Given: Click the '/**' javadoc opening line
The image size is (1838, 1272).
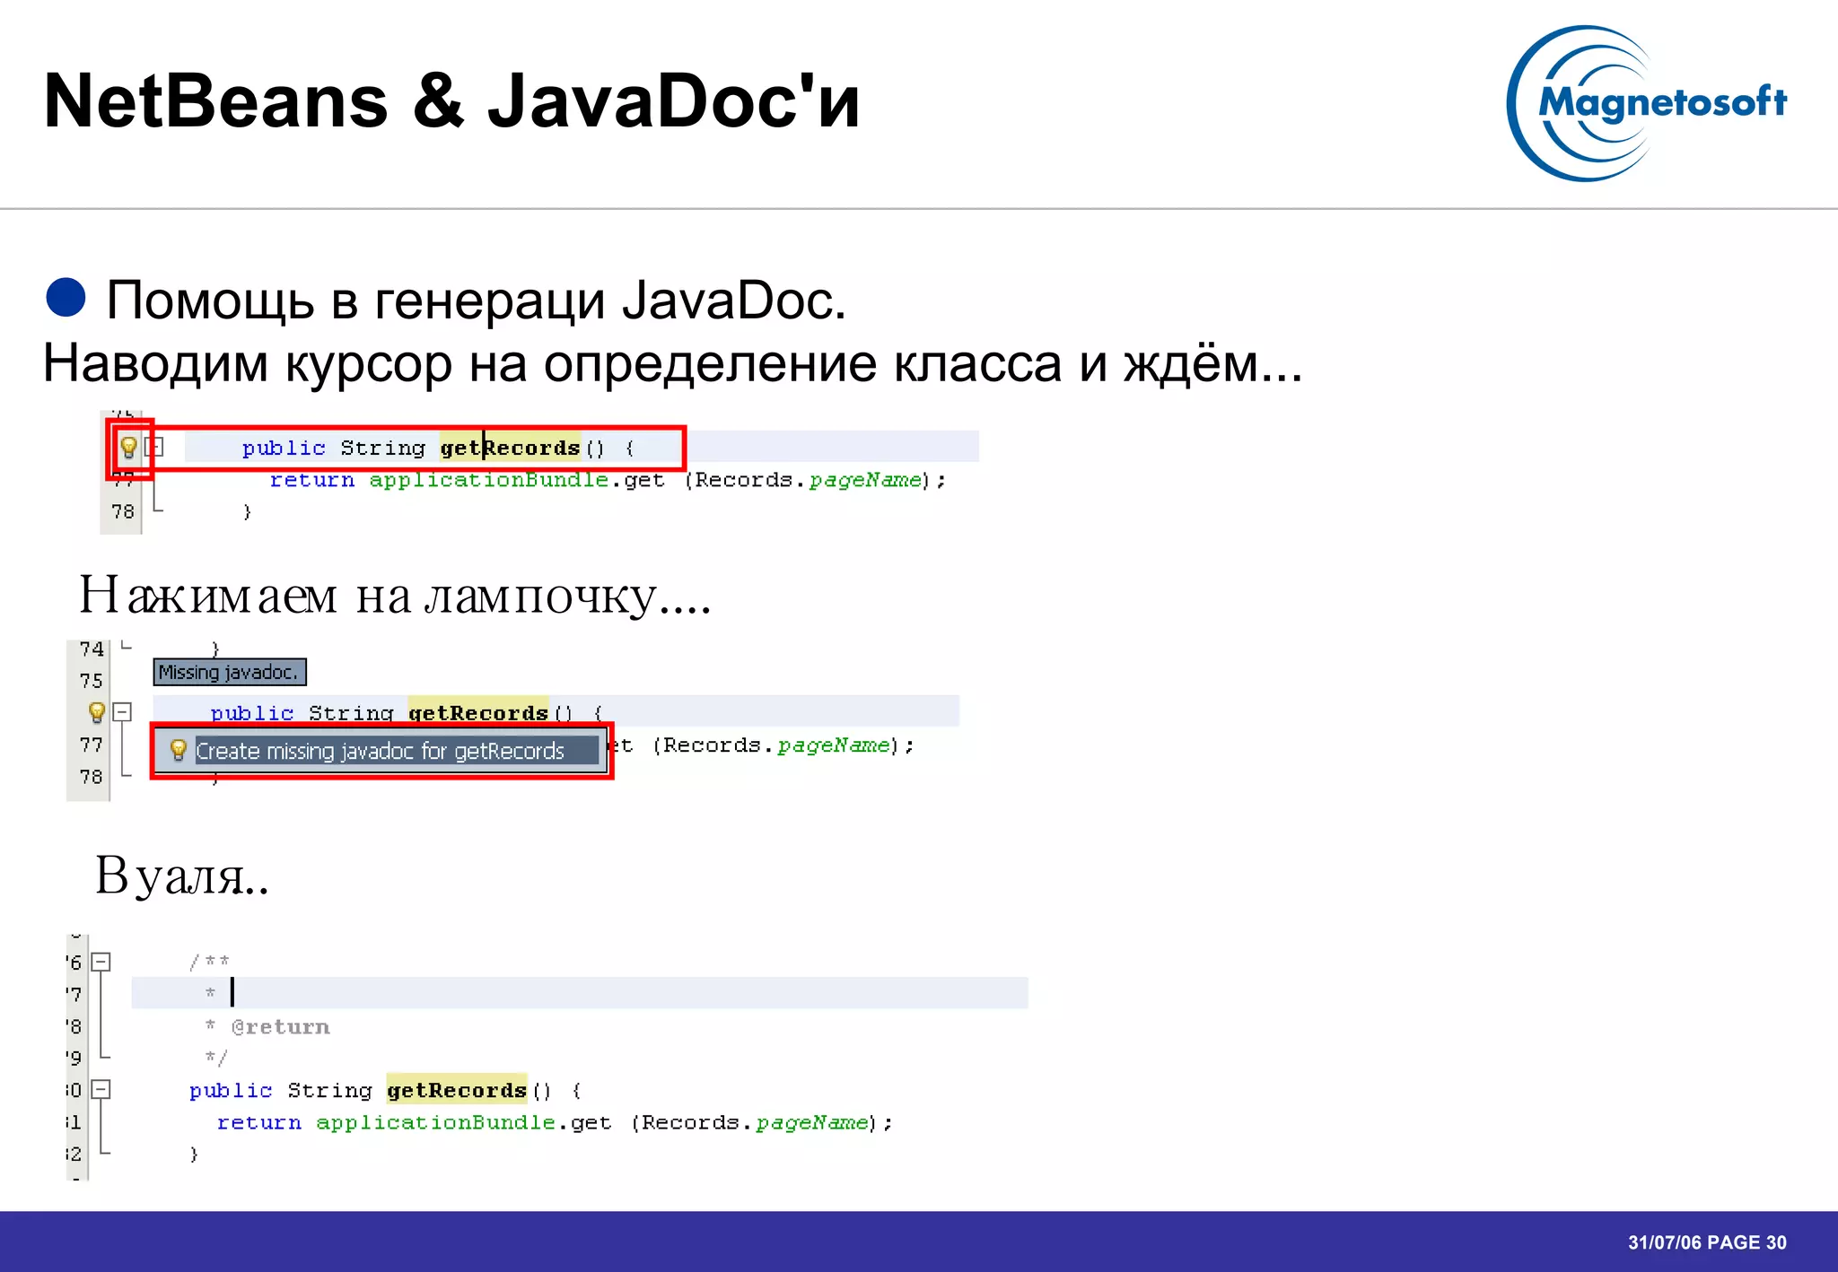Looking at the screenshot, I should click(209, 962).
